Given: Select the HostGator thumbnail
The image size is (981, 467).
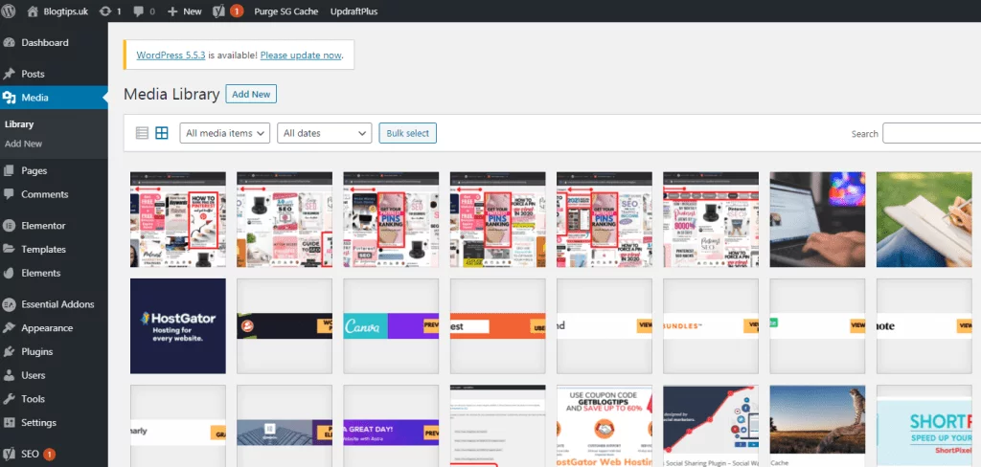Looking at the screenshot, I should [x=178, y=326].
